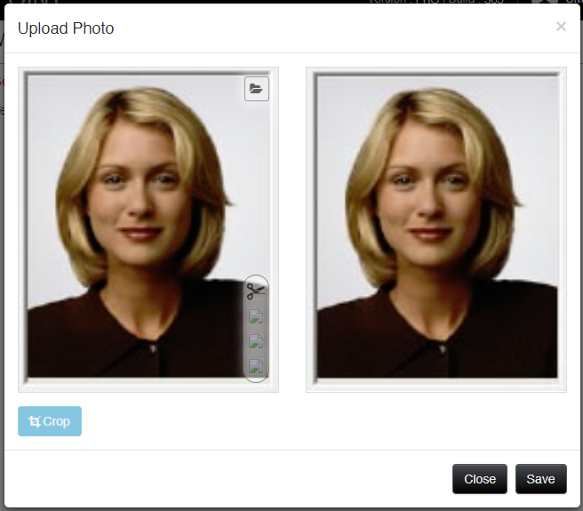Viewport: 583px width, 511px height.
Task: Select the scissors cut tool
Action: pos(256,291)
